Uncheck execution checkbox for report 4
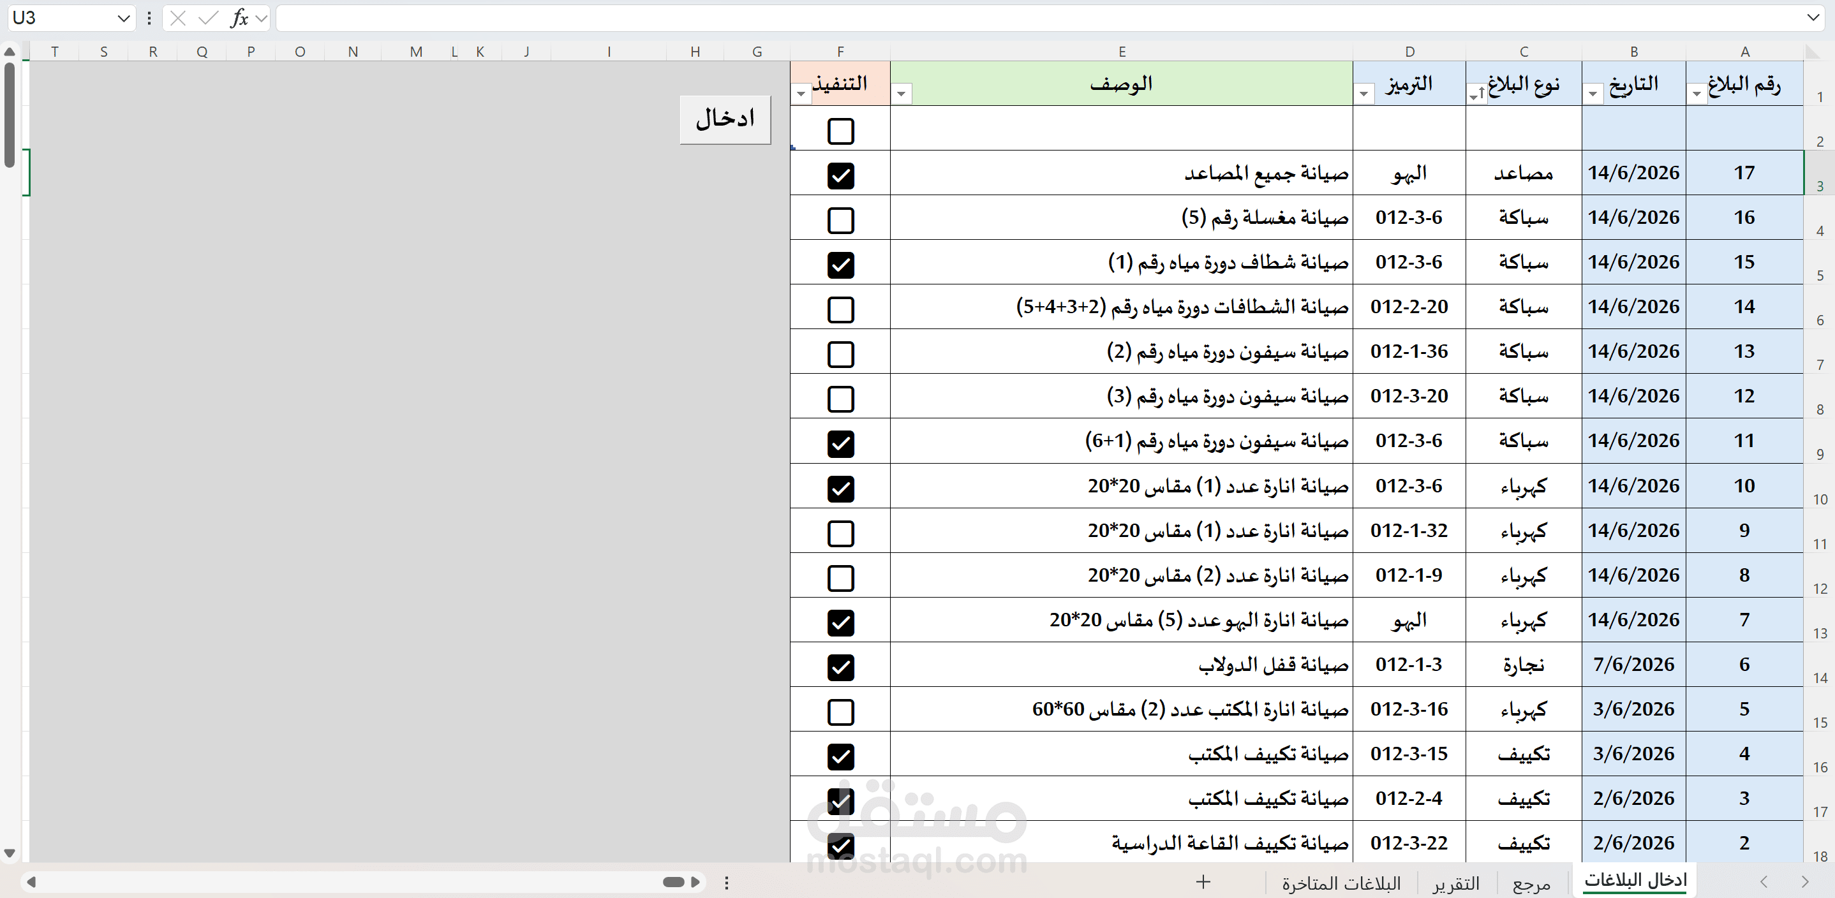The image size is (1835, 898). coord(840,756)
